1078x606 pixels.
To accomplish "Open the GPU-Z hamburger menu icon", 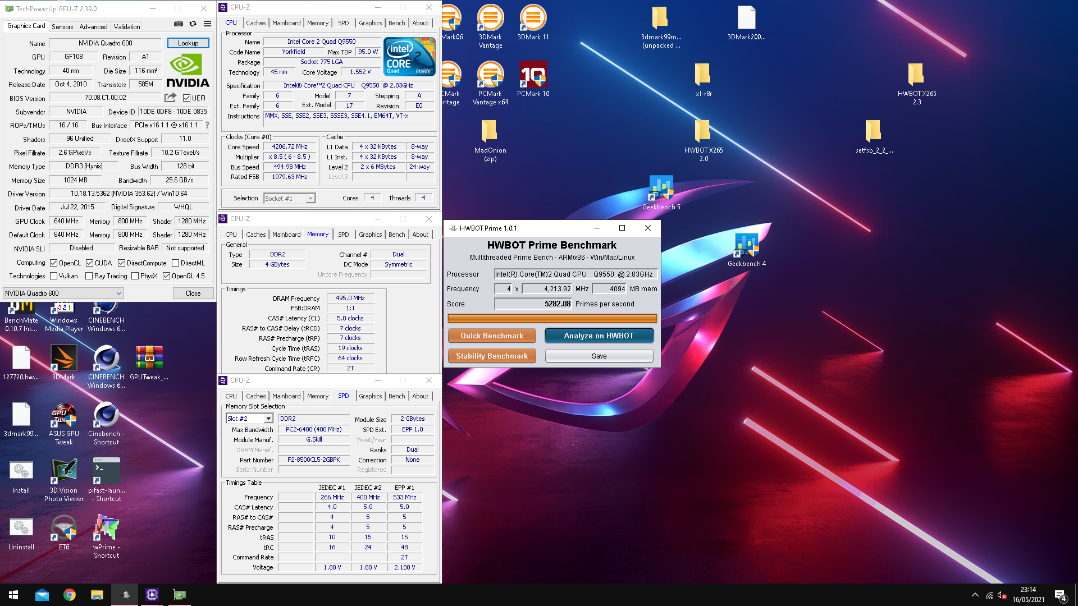I will click(207, 24).
